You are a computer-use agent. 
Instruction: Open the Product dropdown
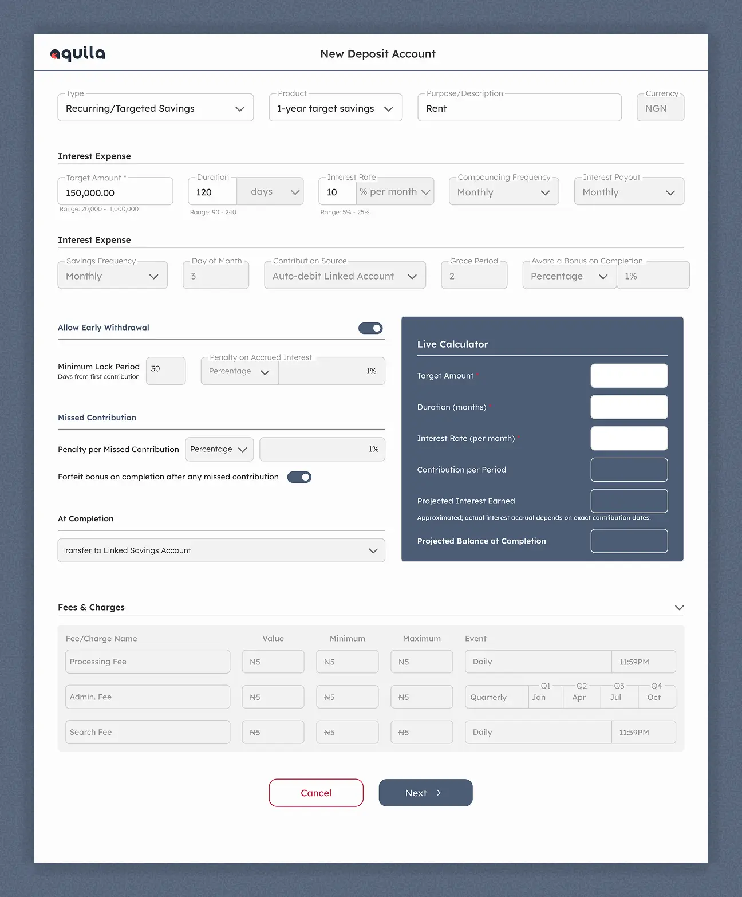[336, 108]
